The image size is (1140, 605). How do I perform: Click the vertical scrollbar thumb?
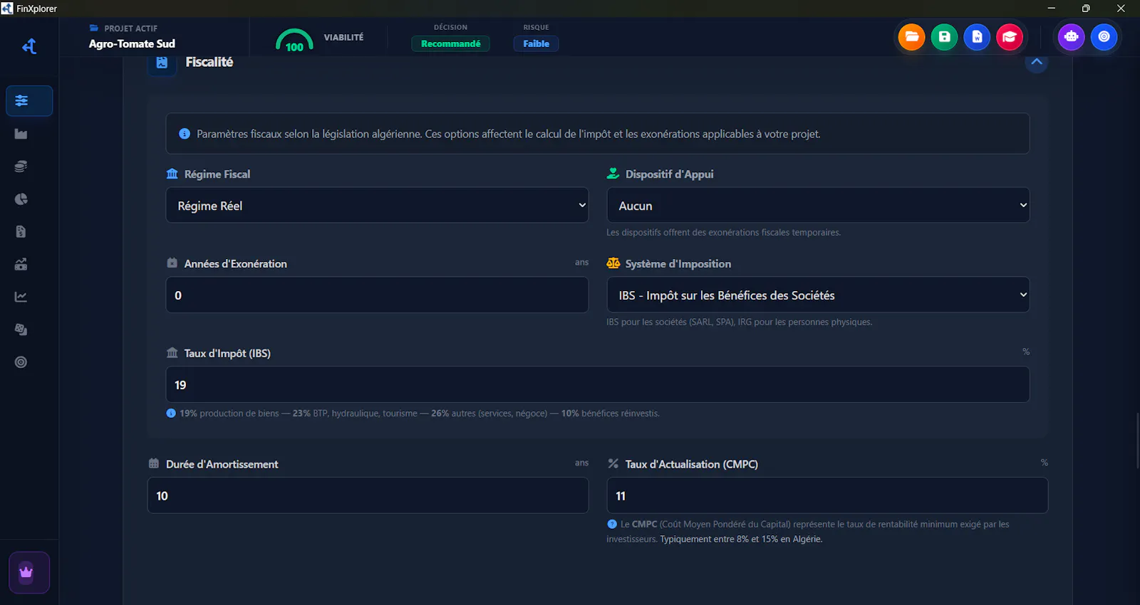click(1137, 440)
